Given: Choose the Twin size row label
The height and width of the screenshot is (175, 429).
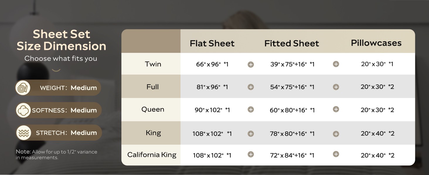Looking at the screenshot, I should (153, 64).
